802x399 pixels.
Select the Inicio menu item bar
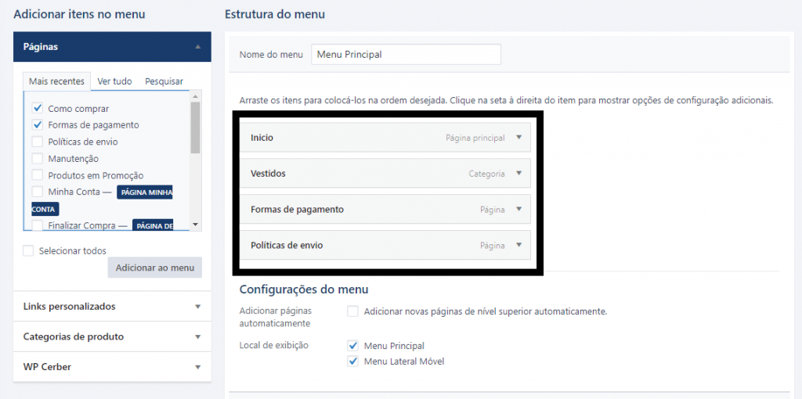pos(385,138)
